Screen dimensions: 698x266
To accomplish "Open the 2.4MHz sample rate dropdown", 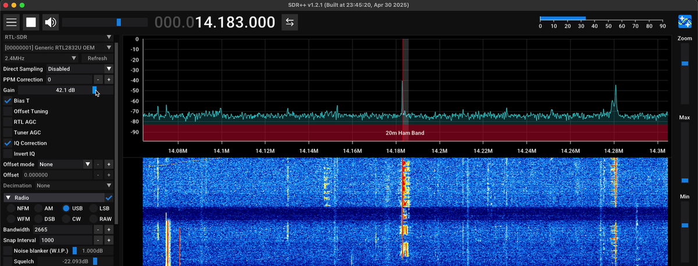I will click(41, 58).
